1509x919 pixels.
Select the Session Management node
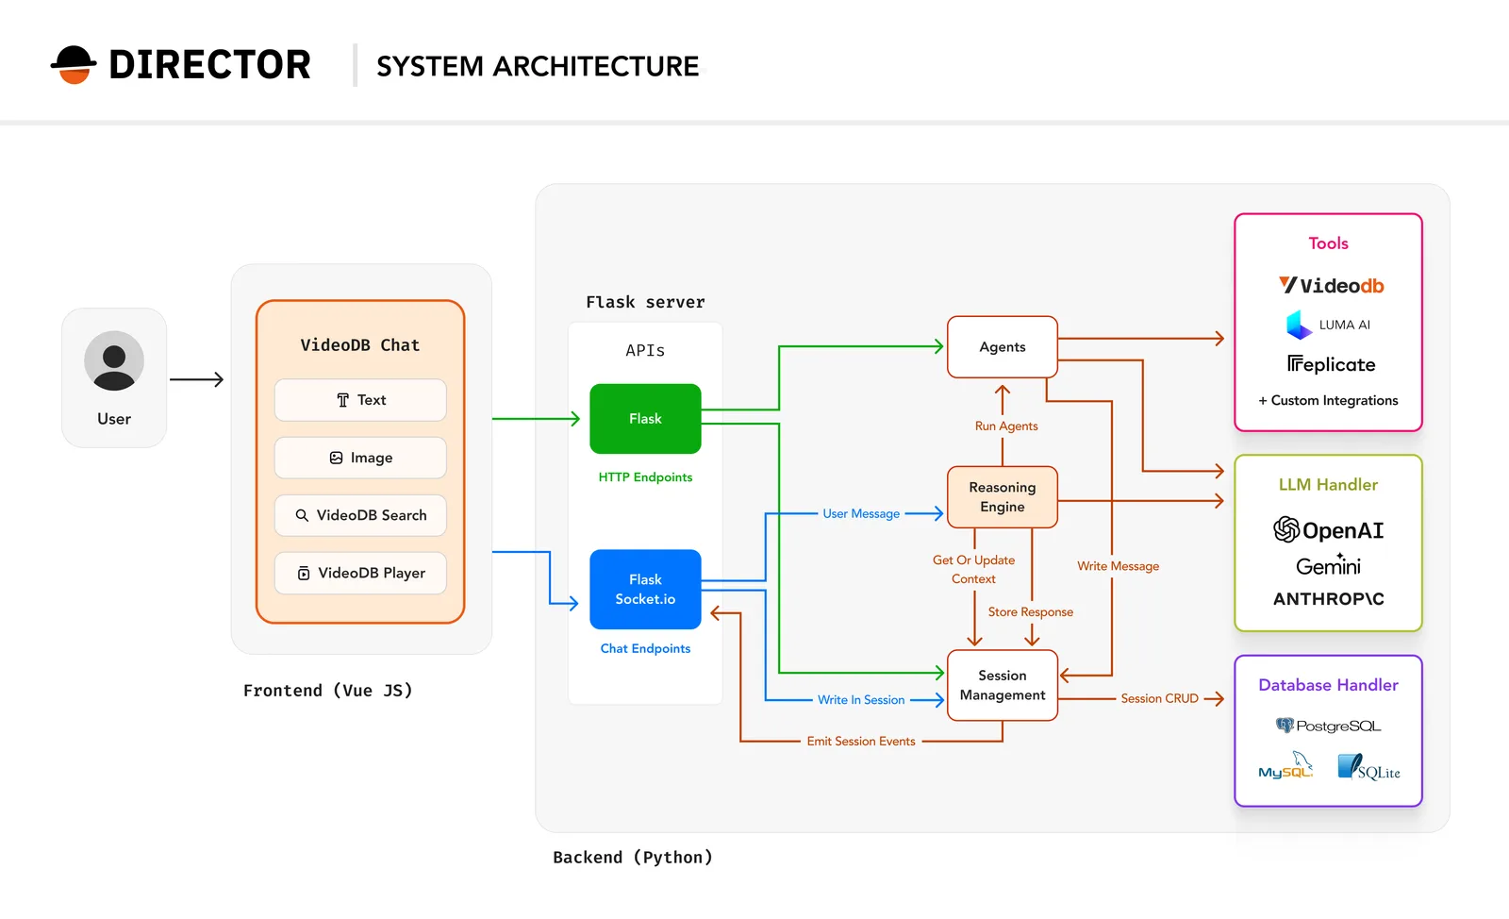point(1003,686)
